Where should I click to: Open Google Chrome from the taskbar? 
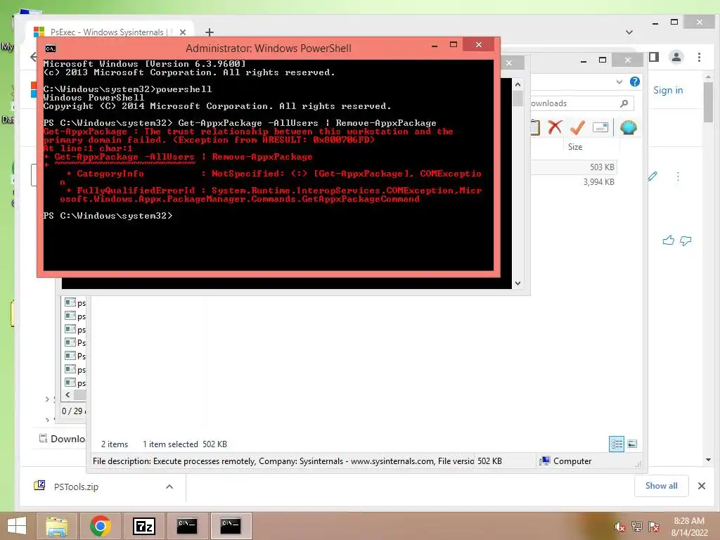[x=100, y=526]
